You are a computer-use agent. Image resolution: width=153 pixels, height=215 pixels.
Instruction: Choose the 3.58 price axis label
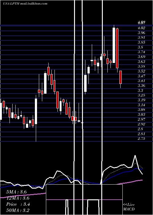pos(141,66)
